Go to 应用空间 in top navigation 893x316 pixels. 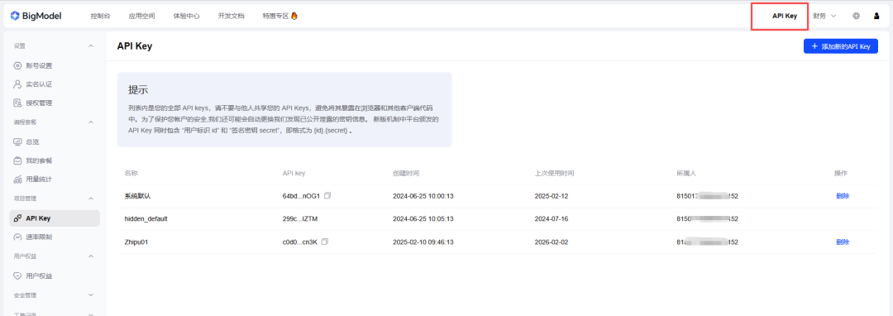pyautogui.click(x=142, y=16)
